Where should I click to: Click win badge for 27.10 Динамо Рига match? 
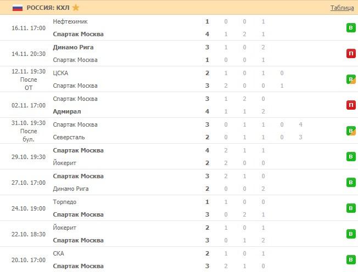(350, 183)
